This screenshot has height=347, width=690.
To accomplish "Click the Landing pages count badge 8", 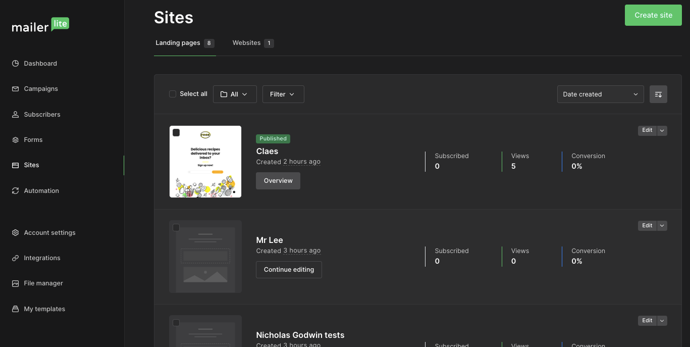I will click(x=209, y=43).
